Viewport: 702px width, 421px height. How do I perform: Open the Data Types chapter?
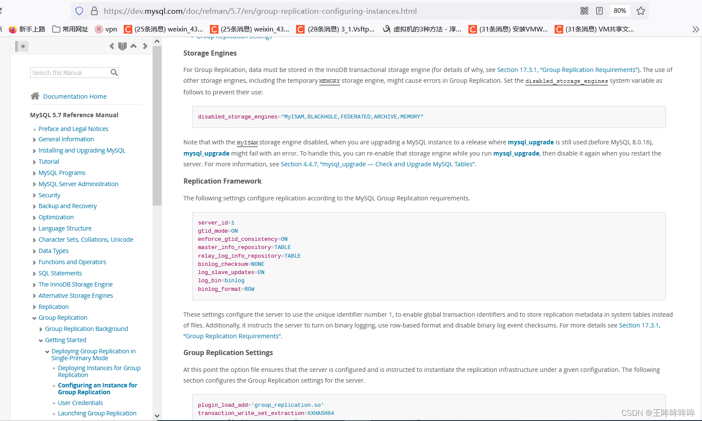coord(53,251)
